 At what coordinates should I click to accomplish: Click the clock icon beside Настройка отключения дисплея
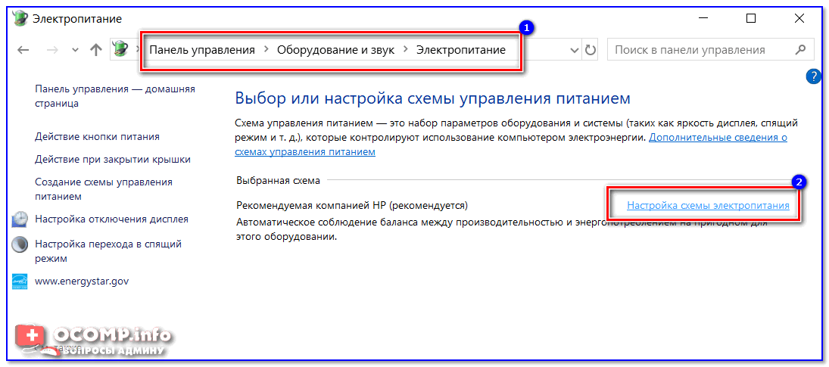[x=20, y=219]
